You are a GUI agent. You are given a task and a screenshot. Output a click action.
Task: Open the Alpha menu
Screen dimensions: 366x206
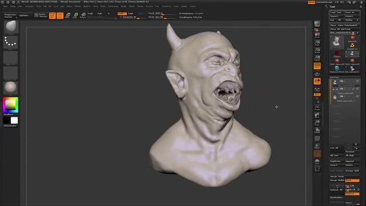click(x=5, y=6)
